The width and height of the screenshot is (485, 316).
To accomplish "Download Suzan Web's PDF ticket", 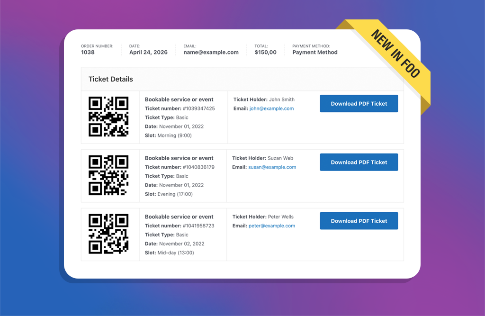I will click(x=359, y=162).
